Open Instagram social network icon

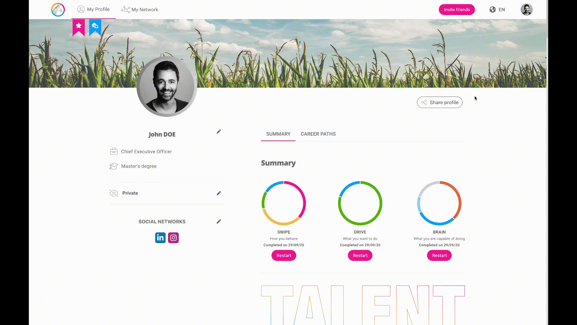(x=173, y=238)
